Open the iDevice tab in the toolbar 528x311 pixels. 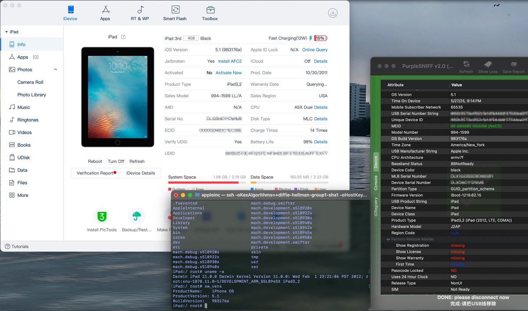coord(70,13)
